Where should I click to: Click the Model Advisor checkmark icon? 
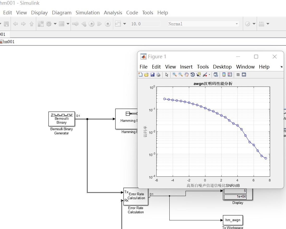pyautogui.click(x=248, y=24)
